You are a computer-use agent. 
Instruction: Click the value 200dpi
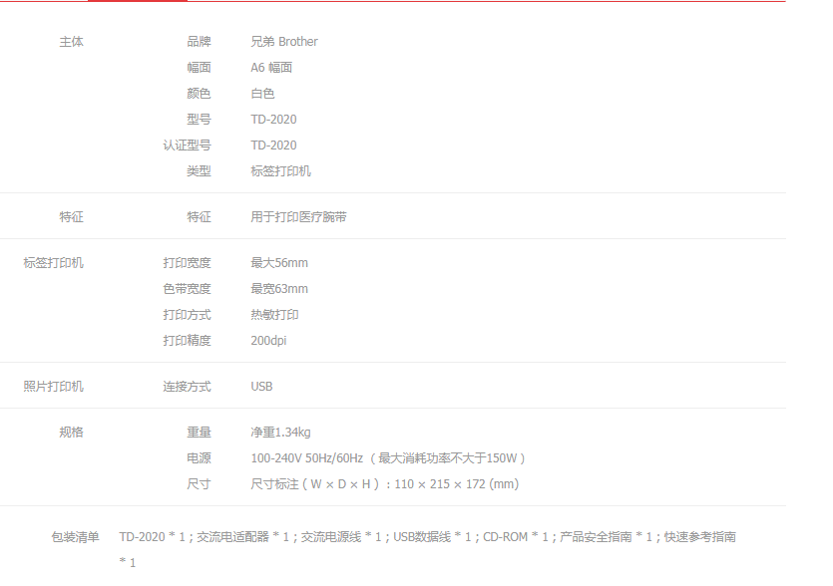pyautogui.click(x=268, y=340)
